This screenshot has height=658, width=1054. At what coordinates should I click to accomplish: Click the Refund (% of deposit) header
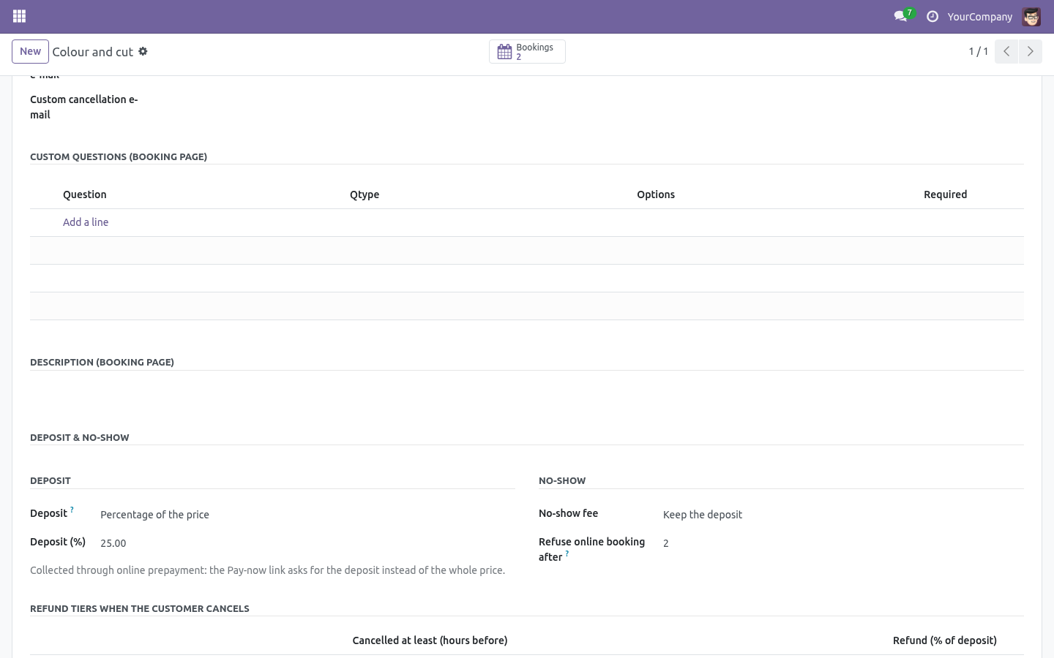(945, 640)
